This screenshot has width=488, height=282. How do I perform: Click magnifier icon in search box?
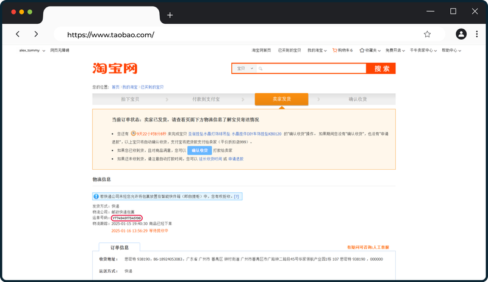[260, 68]
